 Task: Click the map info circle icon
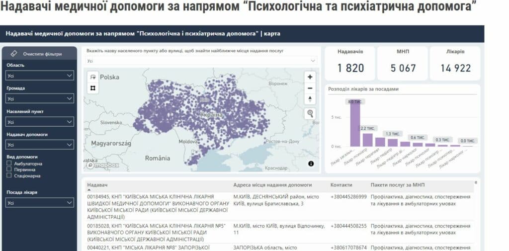pos(311,164)
